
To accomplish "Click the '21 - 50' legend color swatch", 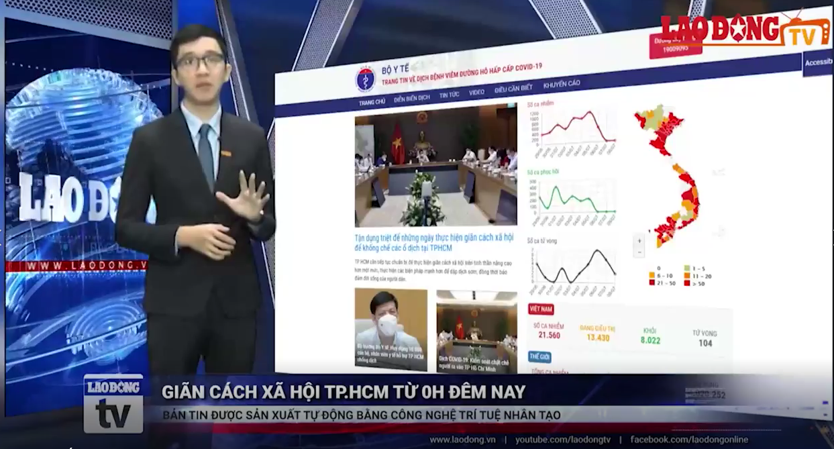I will click(x=651, y=283).
